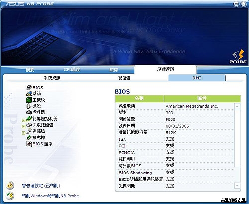Minimize the NB Probe window
Screen dimensions: 249x204
click(236, 4)
